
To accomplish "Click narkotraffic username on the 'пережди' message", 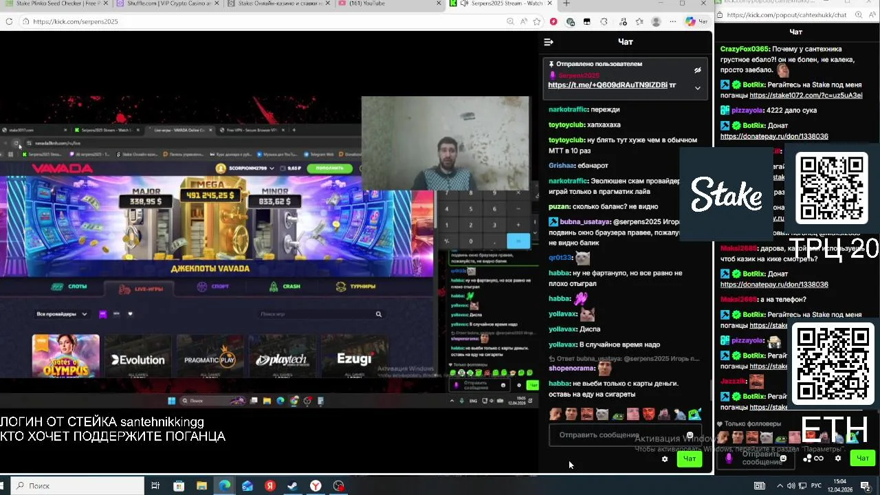I will click(x=569, y=109).
